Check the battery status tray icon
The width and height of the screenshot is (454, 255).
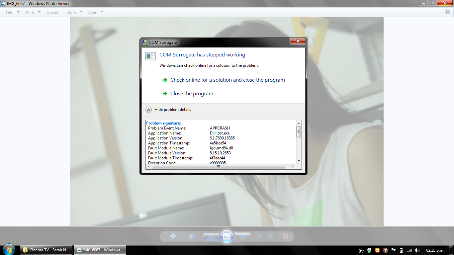pos(401,250)
